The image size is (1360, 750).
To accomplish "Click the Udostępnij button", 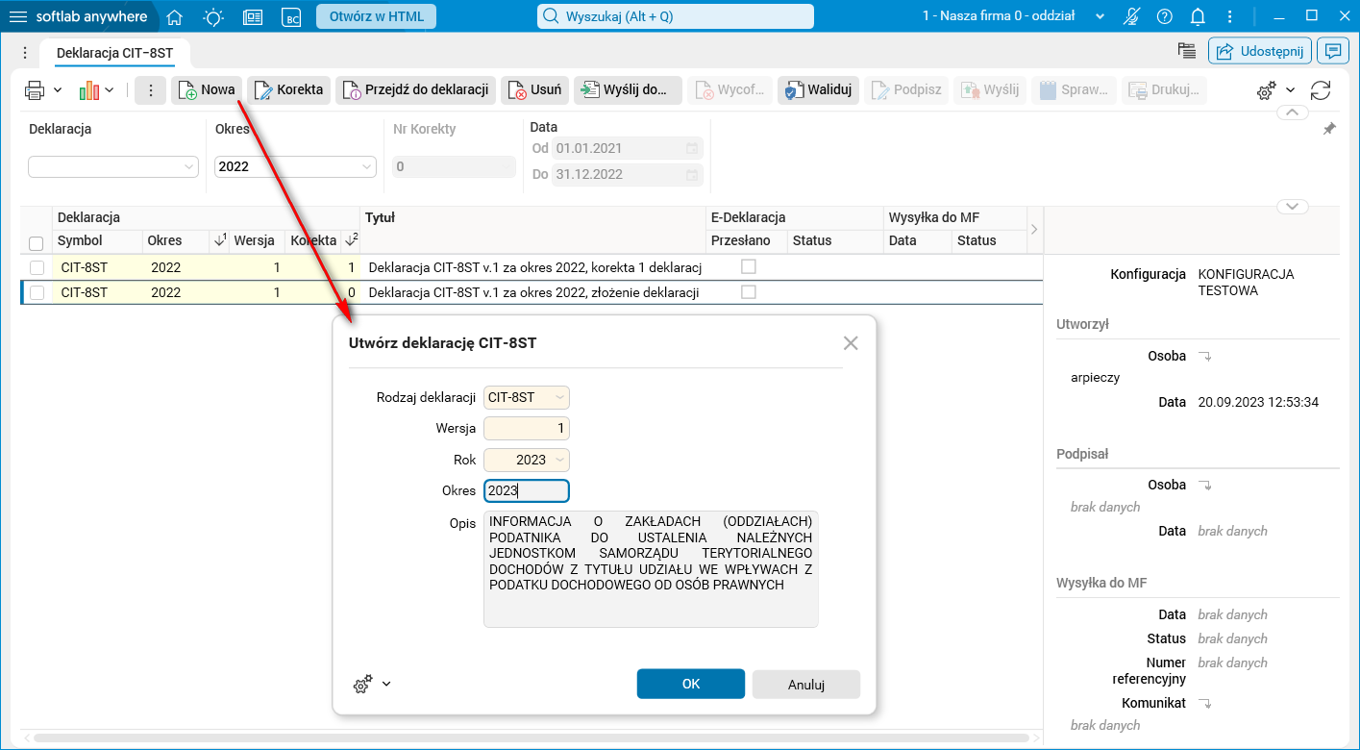I will [x=1260, y=51].
